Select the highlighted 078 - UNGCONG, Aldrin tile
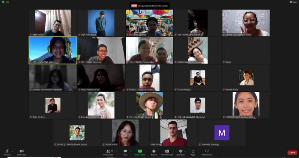 (53, 50)
